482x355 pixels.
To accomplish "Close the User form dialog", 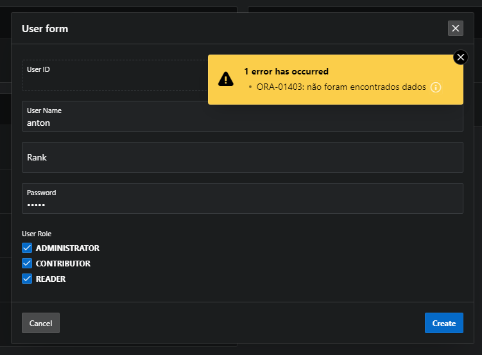I will 455,28.
